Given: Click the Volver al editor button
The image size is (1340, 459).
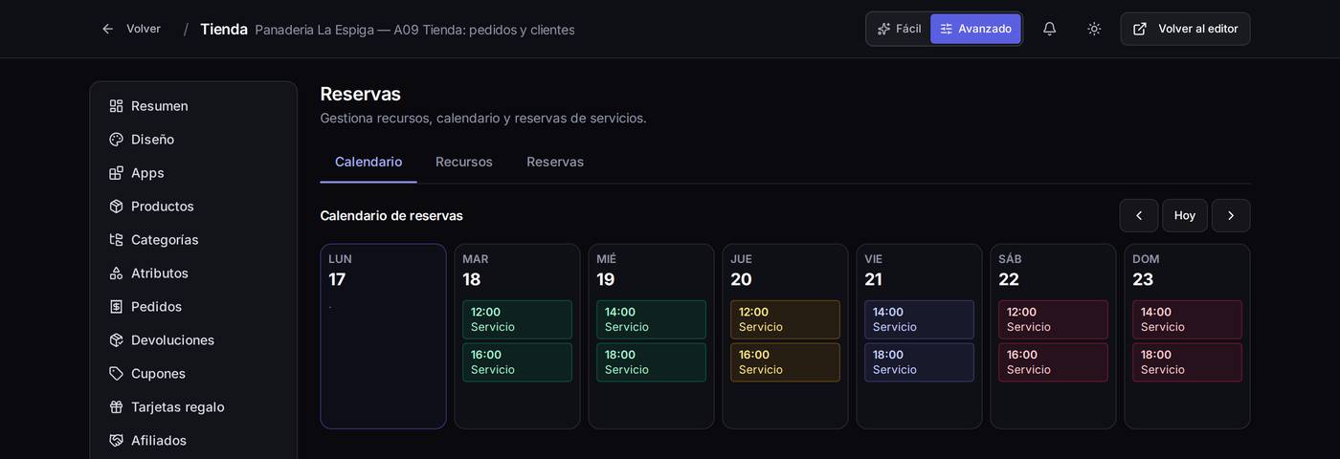Looking at the screenshot, I should pyautogui.click(x=1185, y=29).
